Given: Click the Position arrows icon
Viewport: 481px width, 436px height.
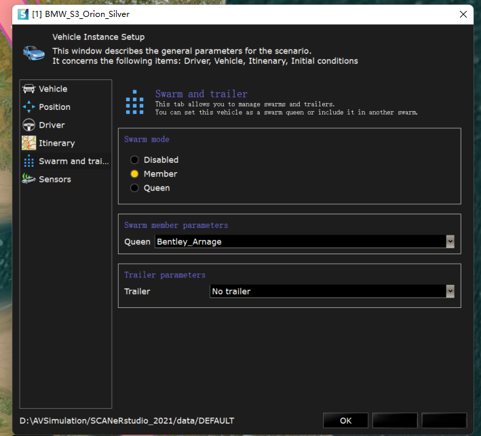Looking at the screenshot, I should click(x=29, y=106).
